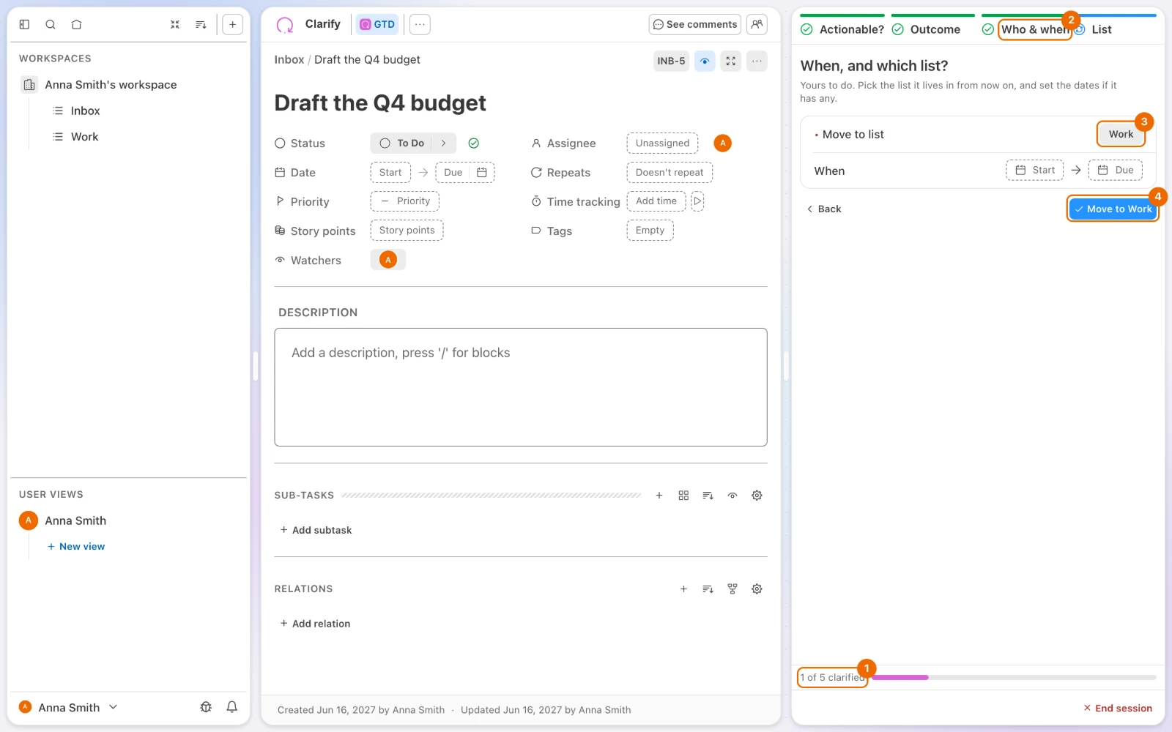Open relations settings gear
The width and height of the screenshot is (1172, 732).
(757, 589)
